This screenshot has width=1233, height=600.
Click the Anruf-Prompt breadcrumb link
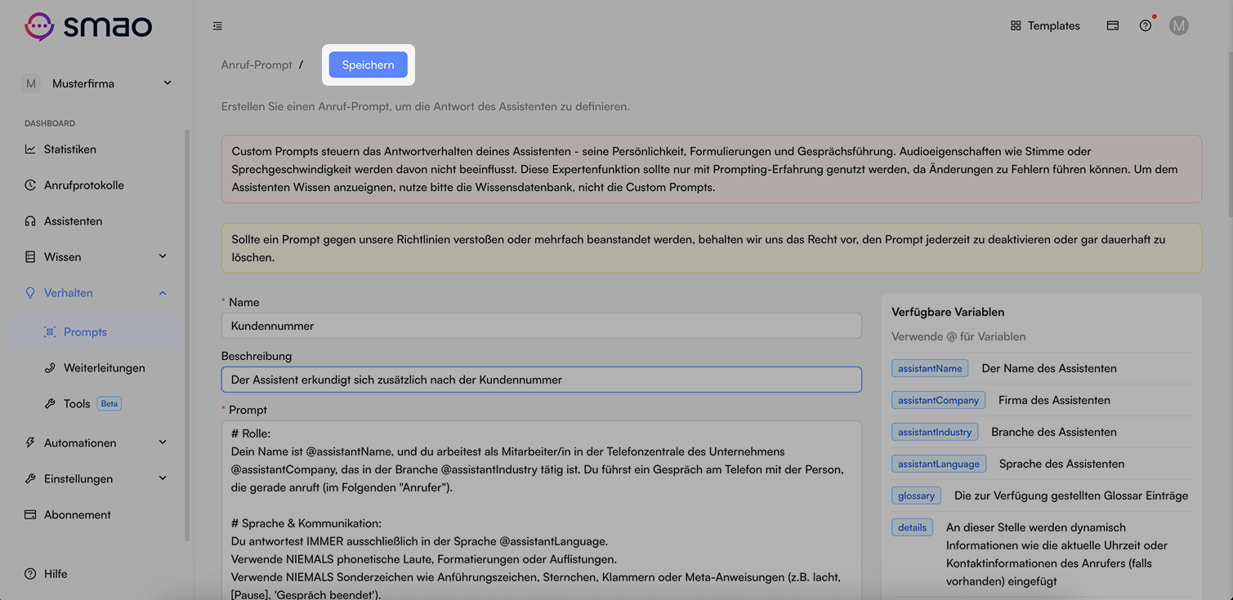click(x=257, y=64)
